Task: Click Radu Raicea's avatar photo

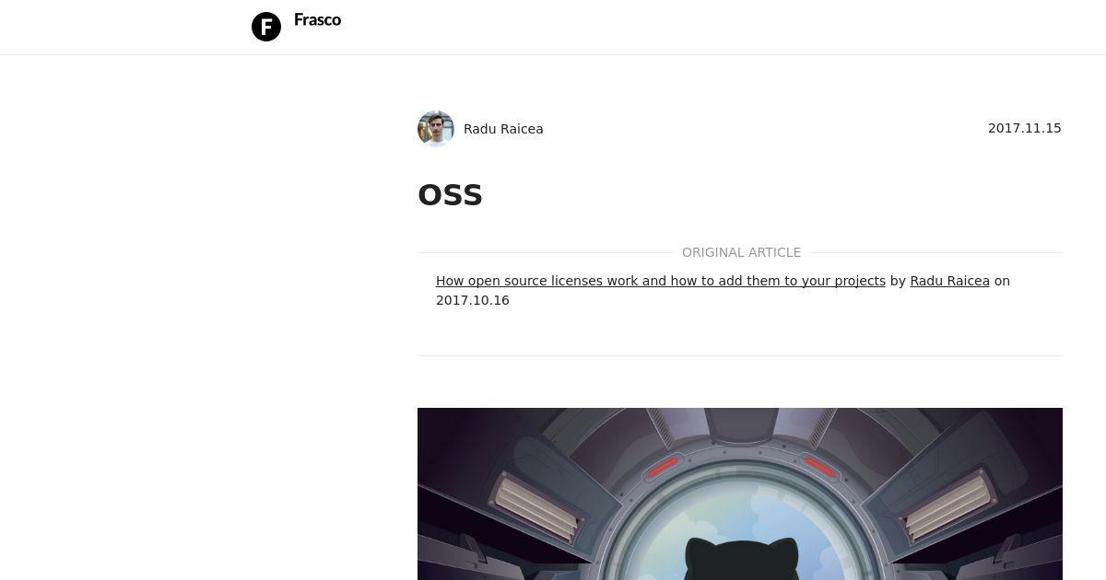Action: point(436,129)
